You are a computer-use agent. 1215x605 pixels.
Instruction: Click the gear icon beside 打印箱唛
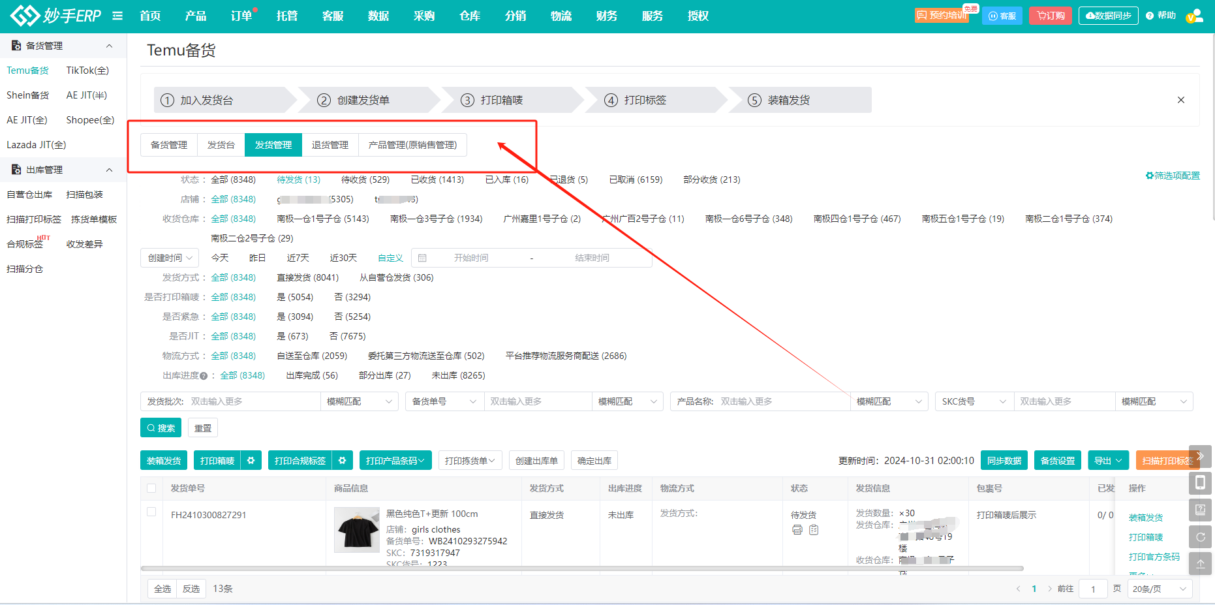coord(251,461)
